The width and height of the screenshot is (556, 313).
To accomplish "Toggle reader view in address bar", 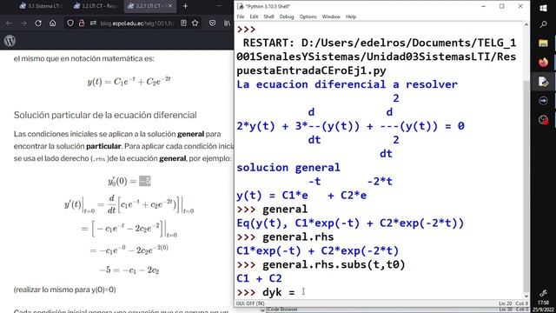I will coord(183,23).
